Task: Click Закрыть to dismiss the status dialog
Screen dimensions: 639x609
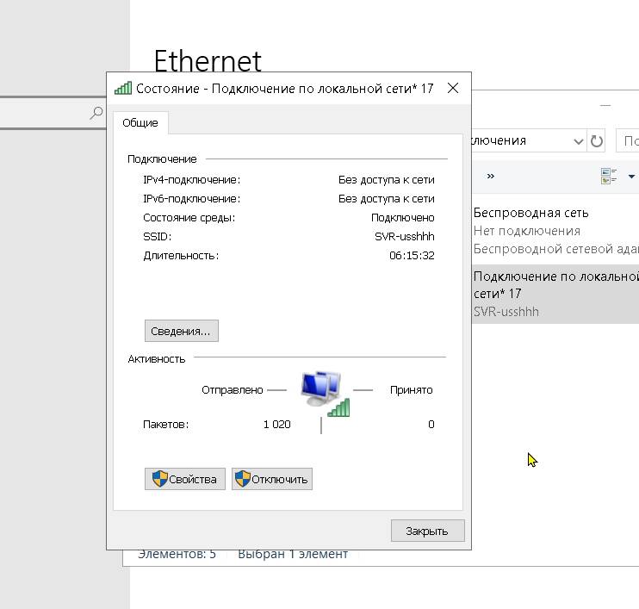Action: coord(427,531)
